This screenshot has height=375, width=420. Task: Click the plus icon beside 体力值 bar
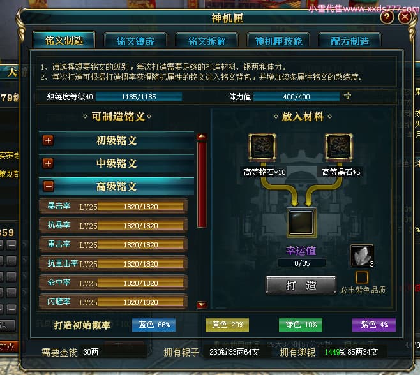347,96
